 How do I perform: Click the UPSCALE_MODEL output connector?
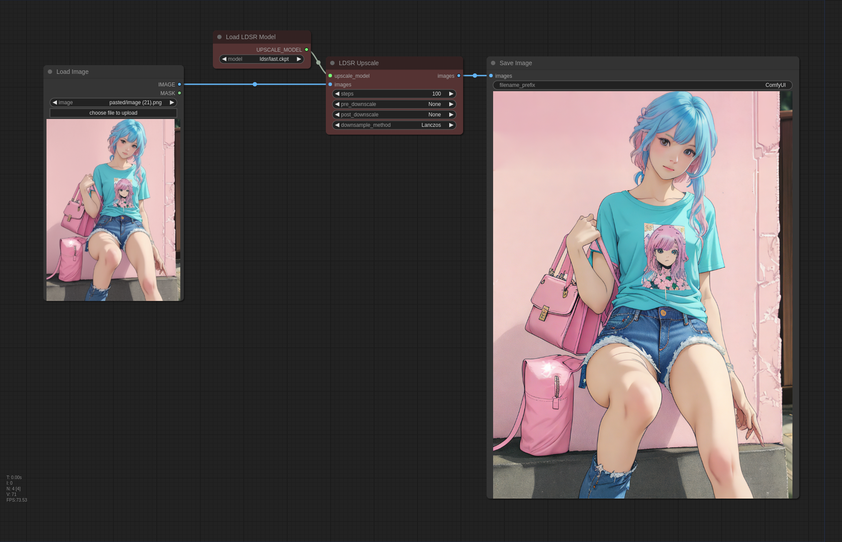click(306, 50)
